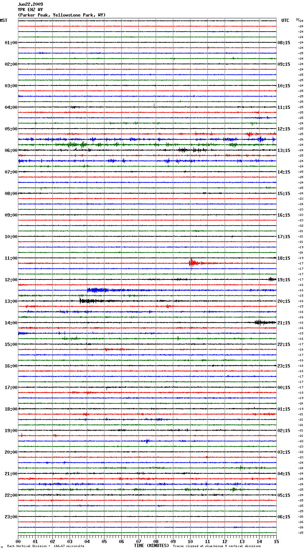This screenshot has width=305, height=551.
Task: Click the 15:00 MST time label
Action: click(11, 344)
